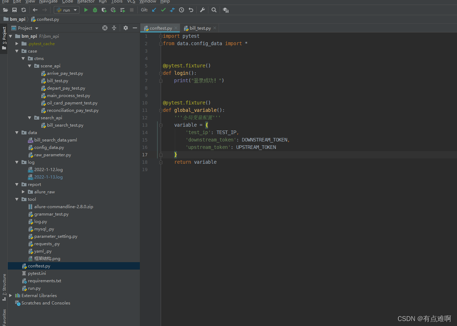The height and width of the screenshot is (326, 457).
Task: Open the Refactor menu
Action: click(x=86, y=1)
